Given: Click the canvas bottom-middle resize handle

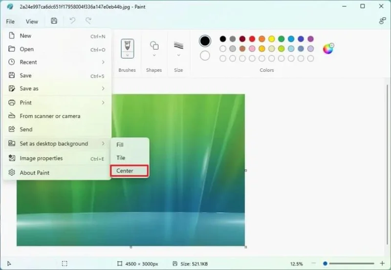Looking at the screenshot, I should (131, 247).
